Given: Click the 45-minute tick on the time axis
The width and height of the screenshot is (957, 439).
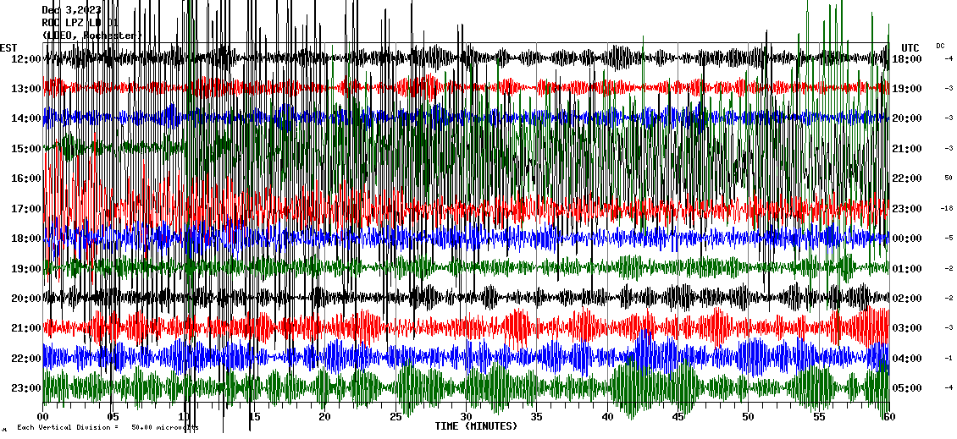Looking at the screenshot, I should [x=677, y=417].
